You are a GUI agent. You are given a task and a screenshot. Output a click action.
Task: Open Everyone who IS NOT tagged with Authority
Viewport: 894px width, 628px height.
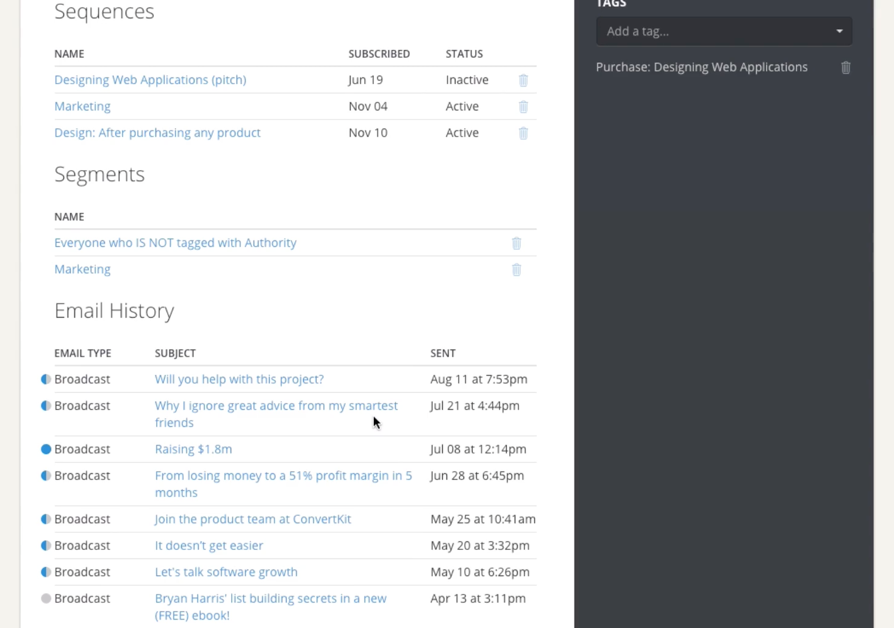[x=175, y=243]
